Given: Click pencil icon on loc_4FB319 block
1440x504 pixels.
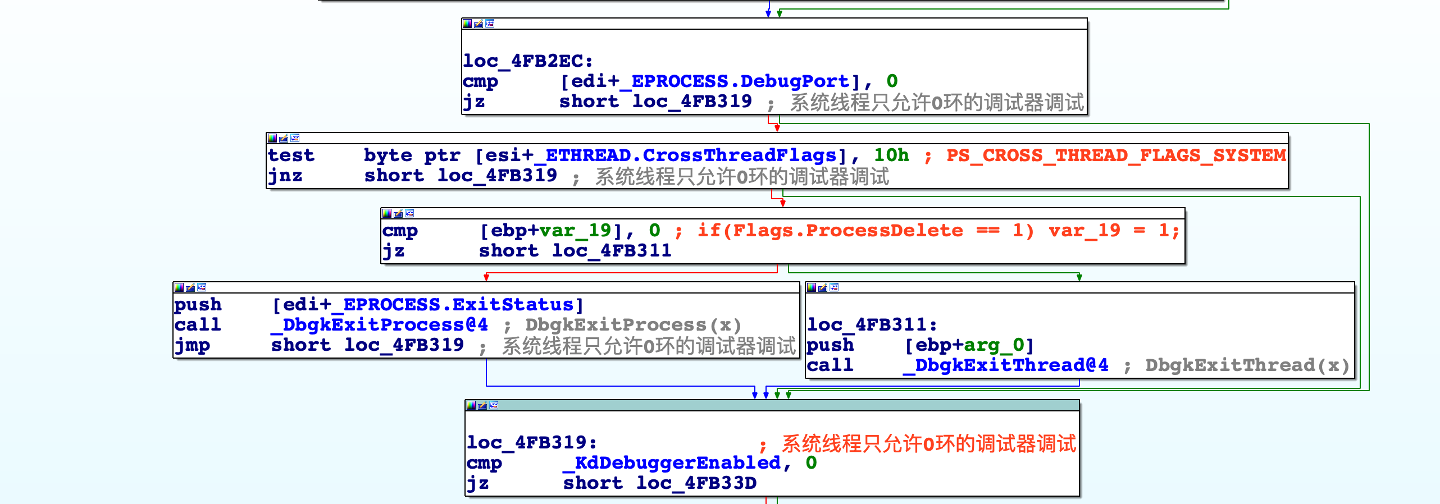Looking at the screenshot, I should click(x=482, y=405).
